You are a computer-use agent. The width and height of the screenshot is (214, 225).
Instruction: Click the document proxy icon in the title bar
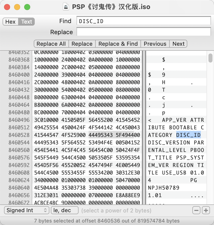coord(66,7)
